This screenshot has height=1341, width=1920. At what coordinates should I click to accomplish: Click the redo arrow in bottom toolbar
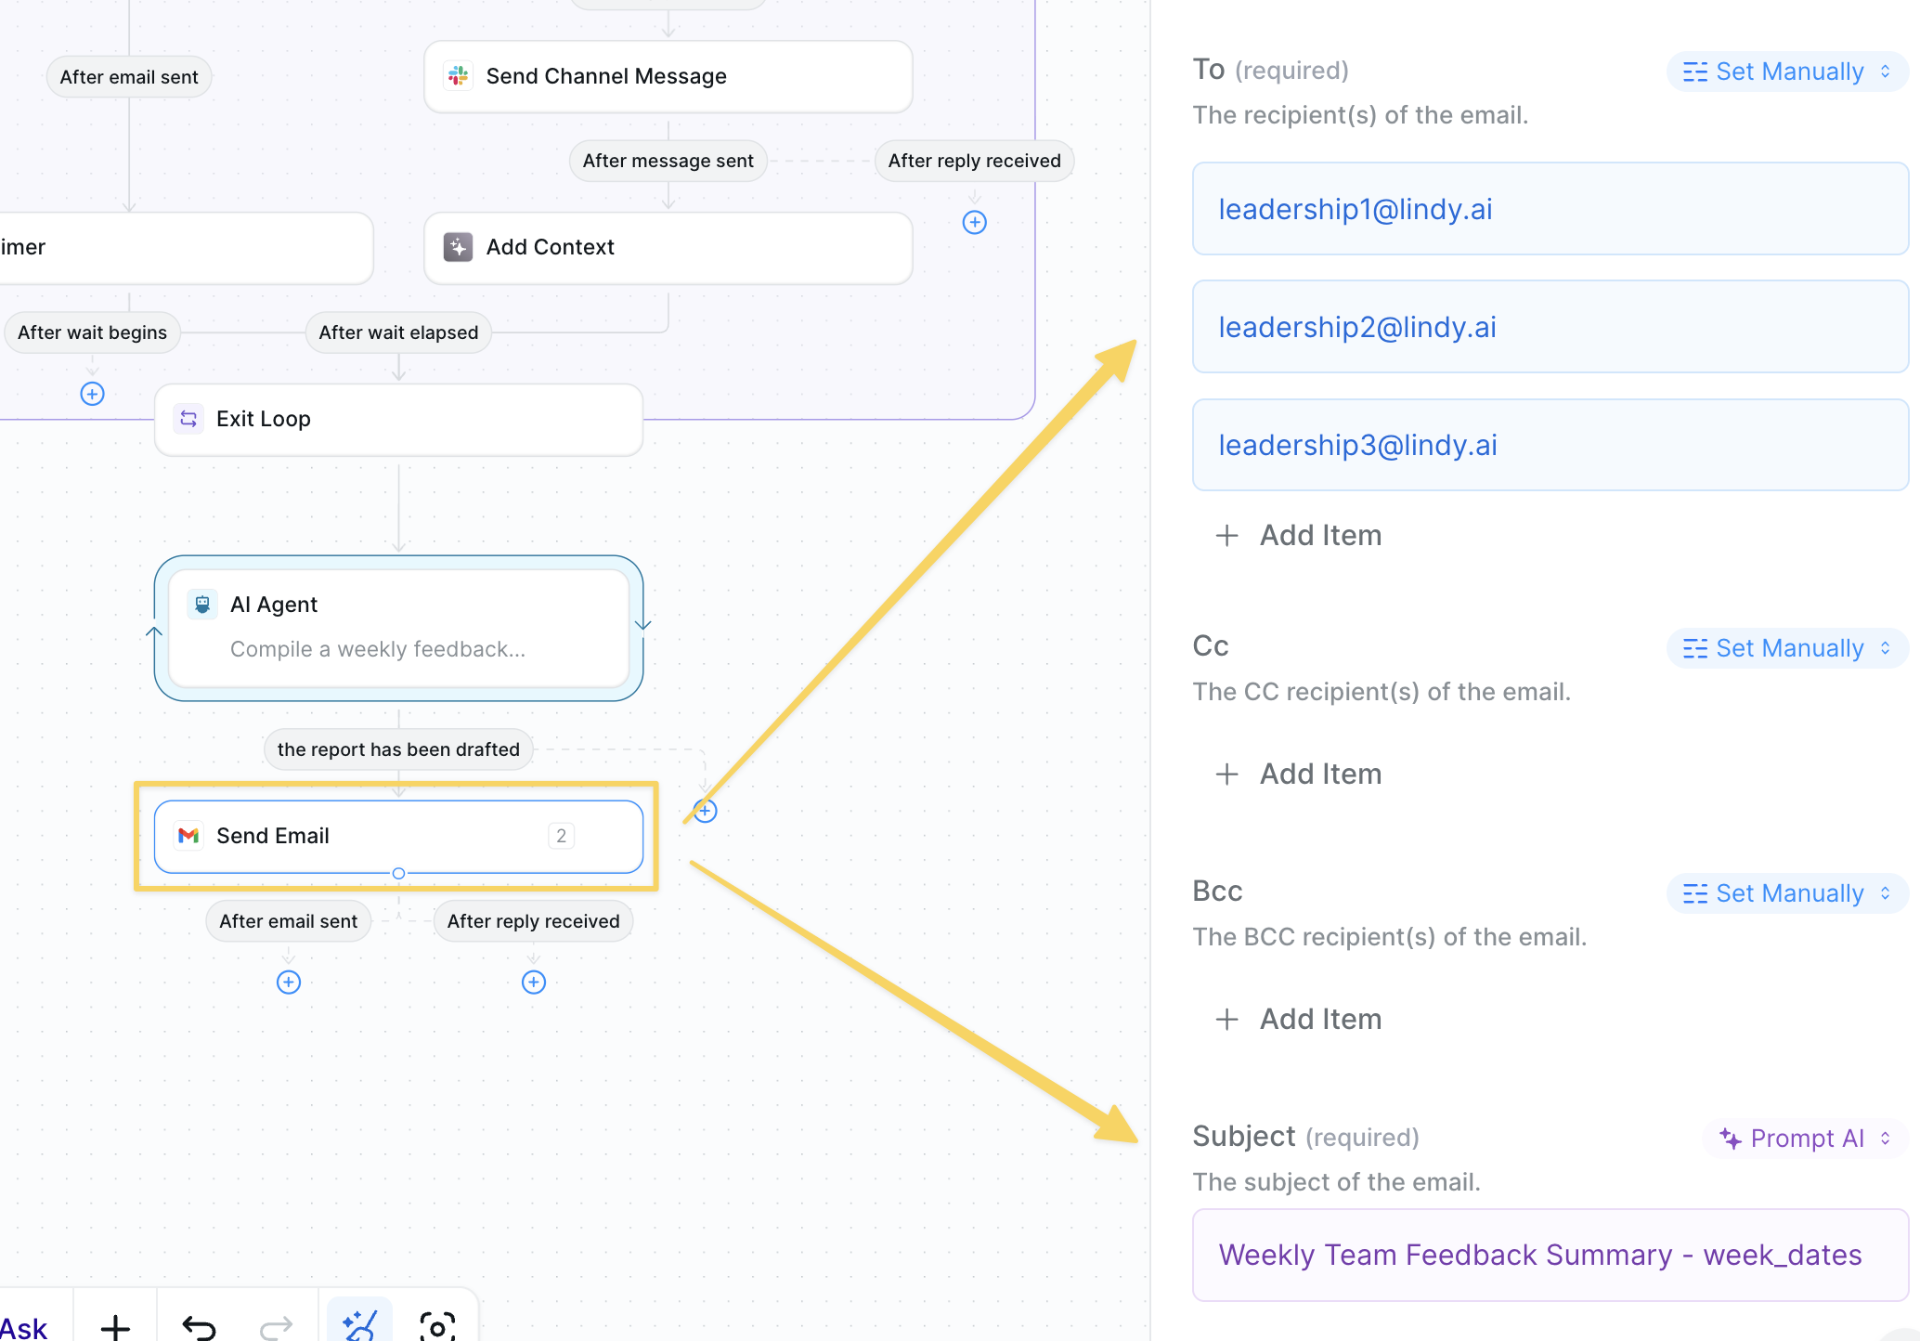tap(276, 1326)
